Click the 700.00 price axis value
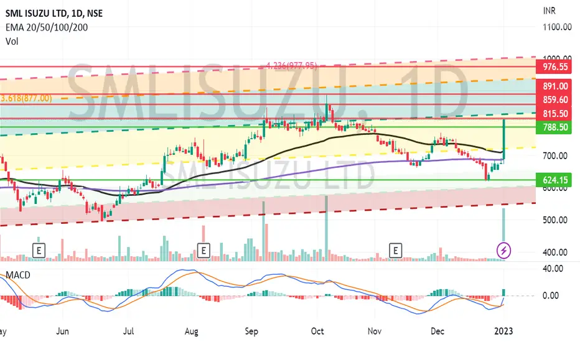580x342 pixels. pyautogui.click(x=555, y=156)
